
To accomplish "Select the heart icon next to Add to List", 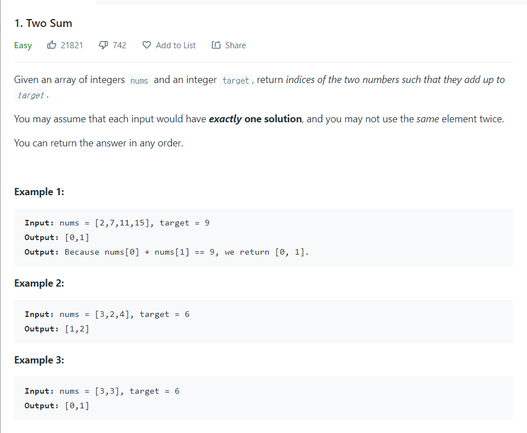I will tap(146, 45).
